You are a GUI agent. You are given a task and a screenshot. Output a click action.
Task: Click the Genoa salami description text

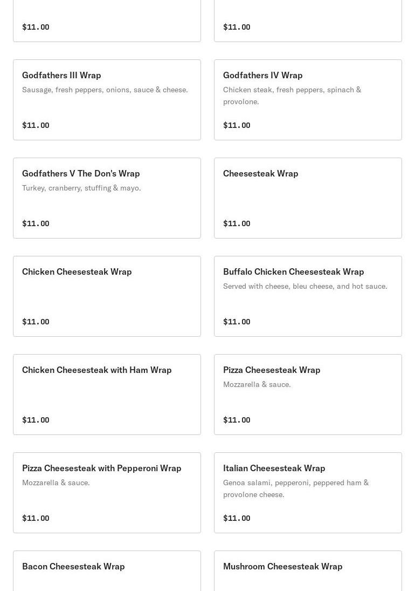pos(295,488)
